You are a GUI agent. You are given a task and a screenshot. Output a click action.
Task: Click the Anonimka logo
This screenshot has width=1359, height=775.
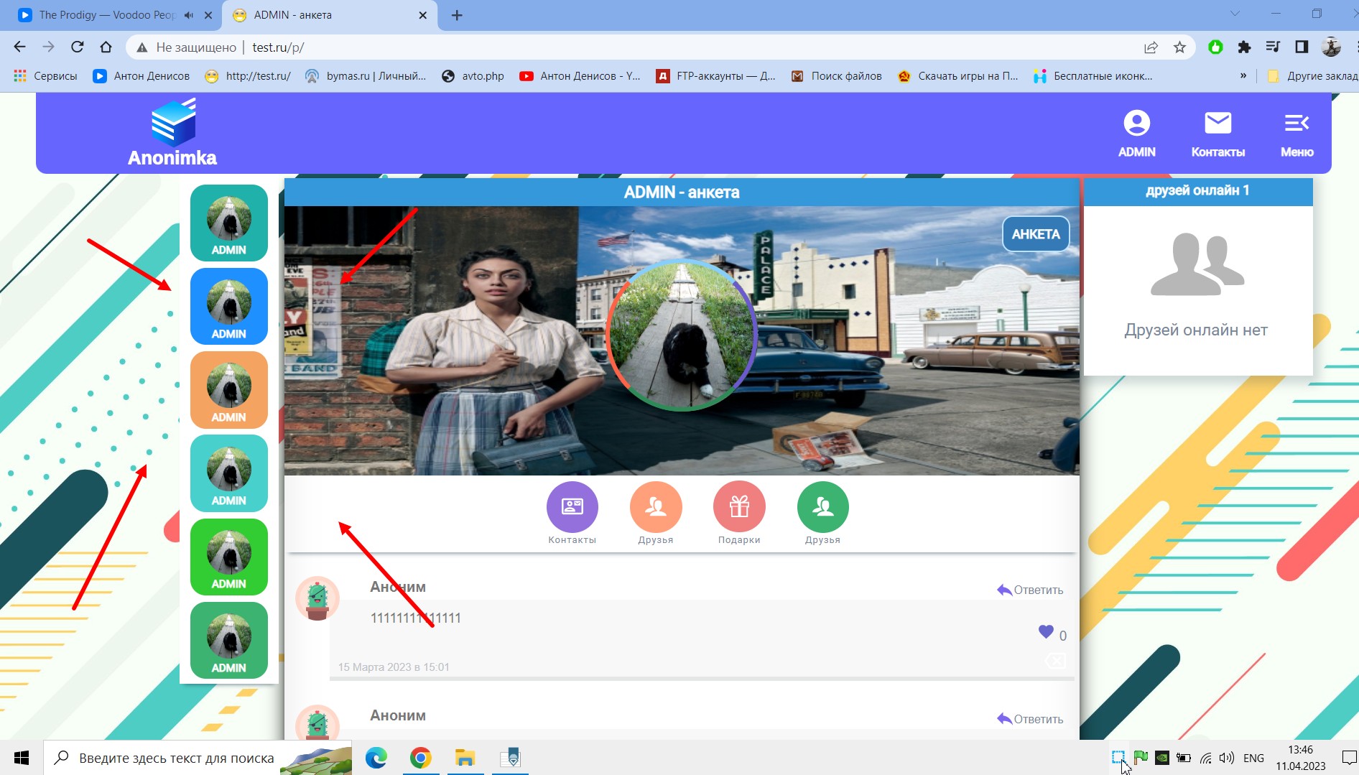click(x=172, y=133)
